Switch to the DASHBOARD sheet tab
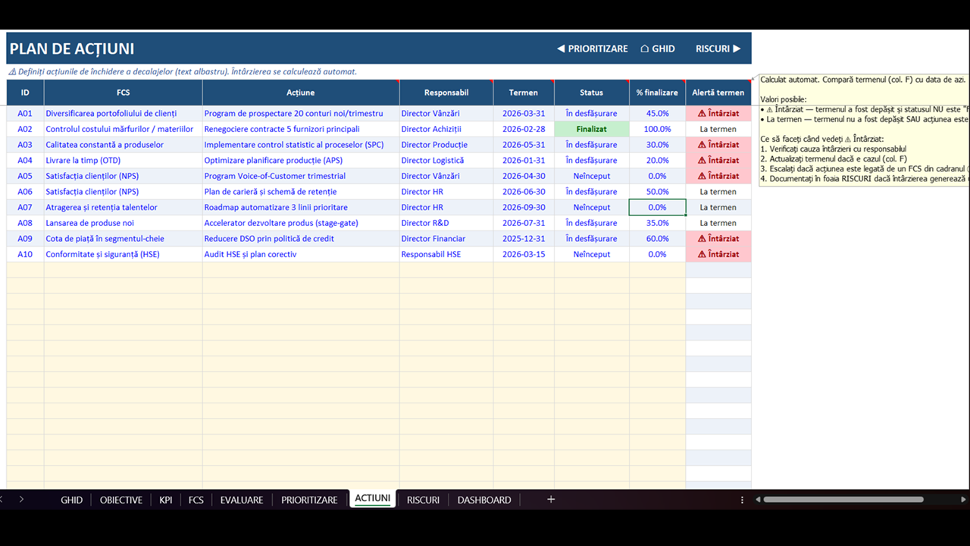This screenshot has width=970, height=546. pos(484,500)
